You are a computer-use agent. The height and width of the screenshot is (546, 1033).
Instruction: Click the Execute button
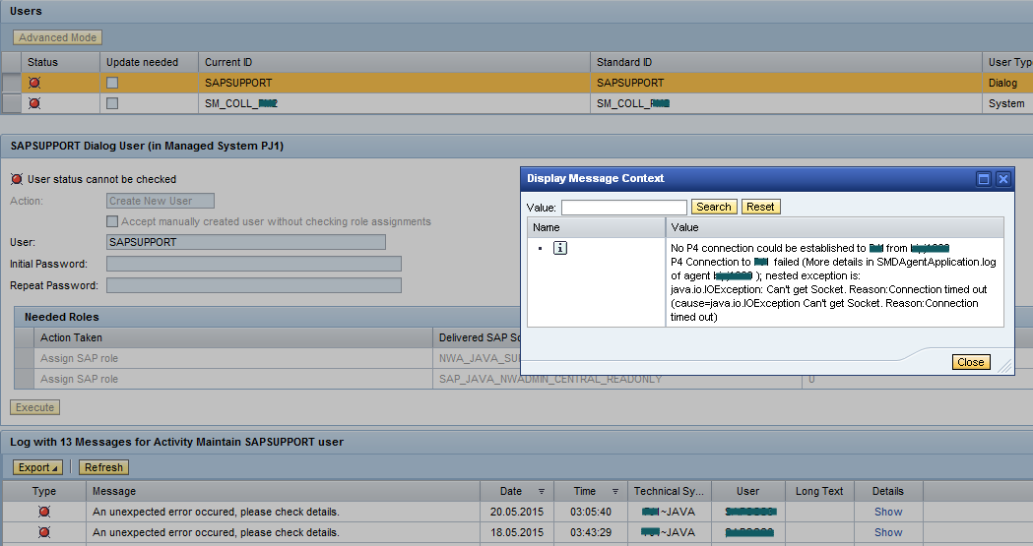click(x=34, y=407)
